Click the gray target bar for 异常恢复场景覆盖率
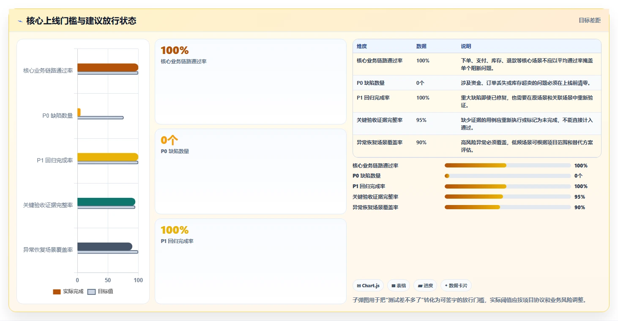 click(x=107, y=252)
